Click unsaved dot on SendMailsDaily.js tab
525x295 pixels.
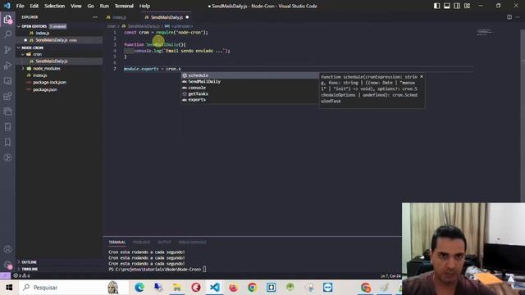point(187,17)
